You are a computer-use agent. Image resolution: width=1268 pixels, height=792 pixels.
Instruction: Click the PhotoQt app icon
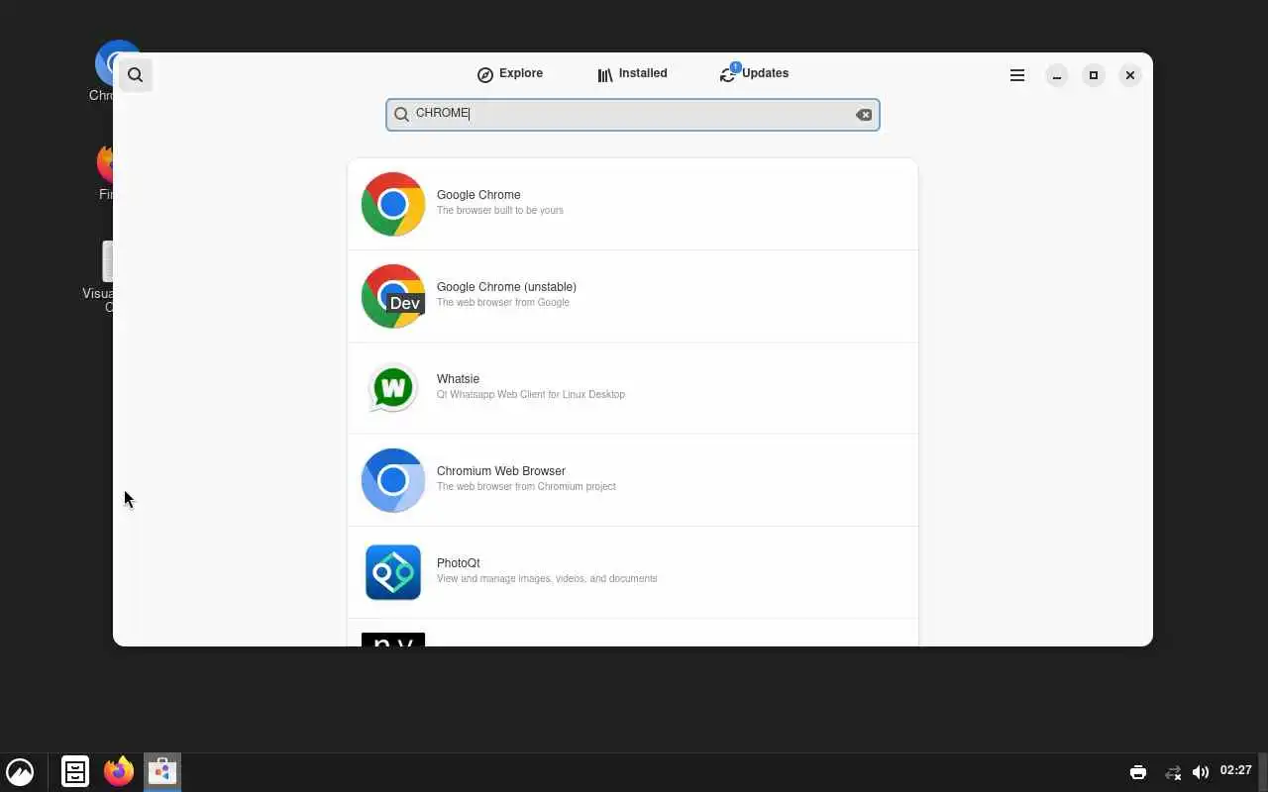(393, 572)
